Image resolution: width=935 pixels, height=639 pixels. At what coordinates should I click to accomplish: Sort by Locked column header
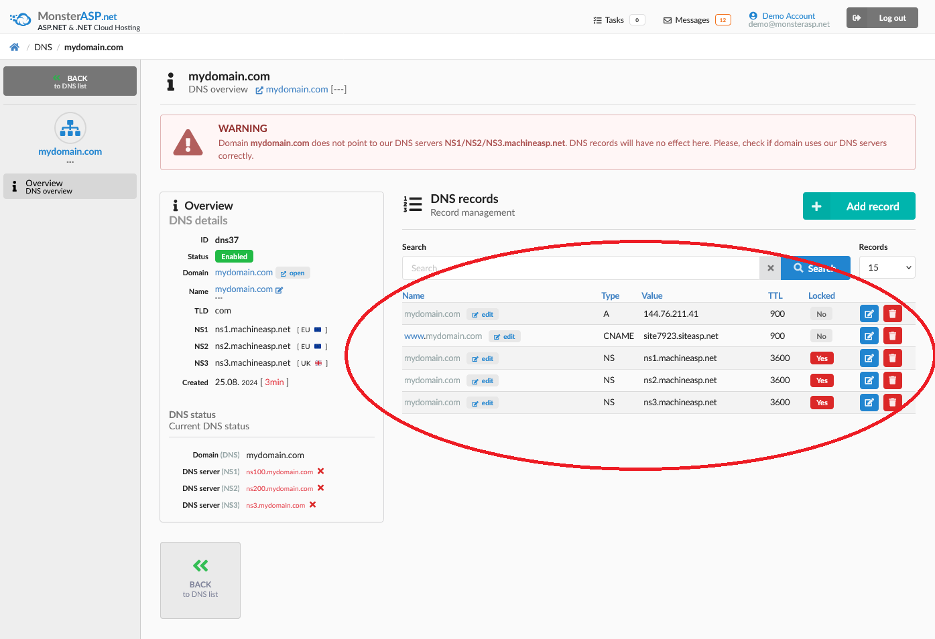pos(821,295)
